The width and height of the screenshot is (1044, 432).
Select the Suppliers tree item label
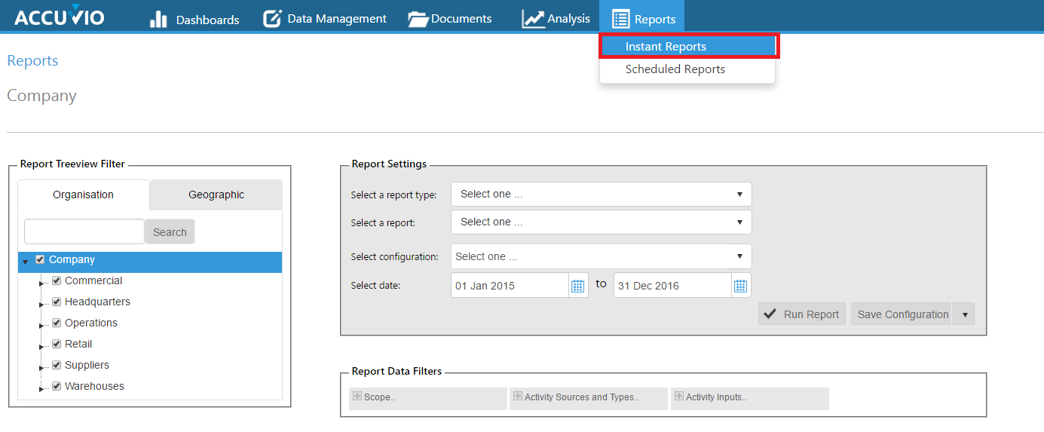pos(87,365)
